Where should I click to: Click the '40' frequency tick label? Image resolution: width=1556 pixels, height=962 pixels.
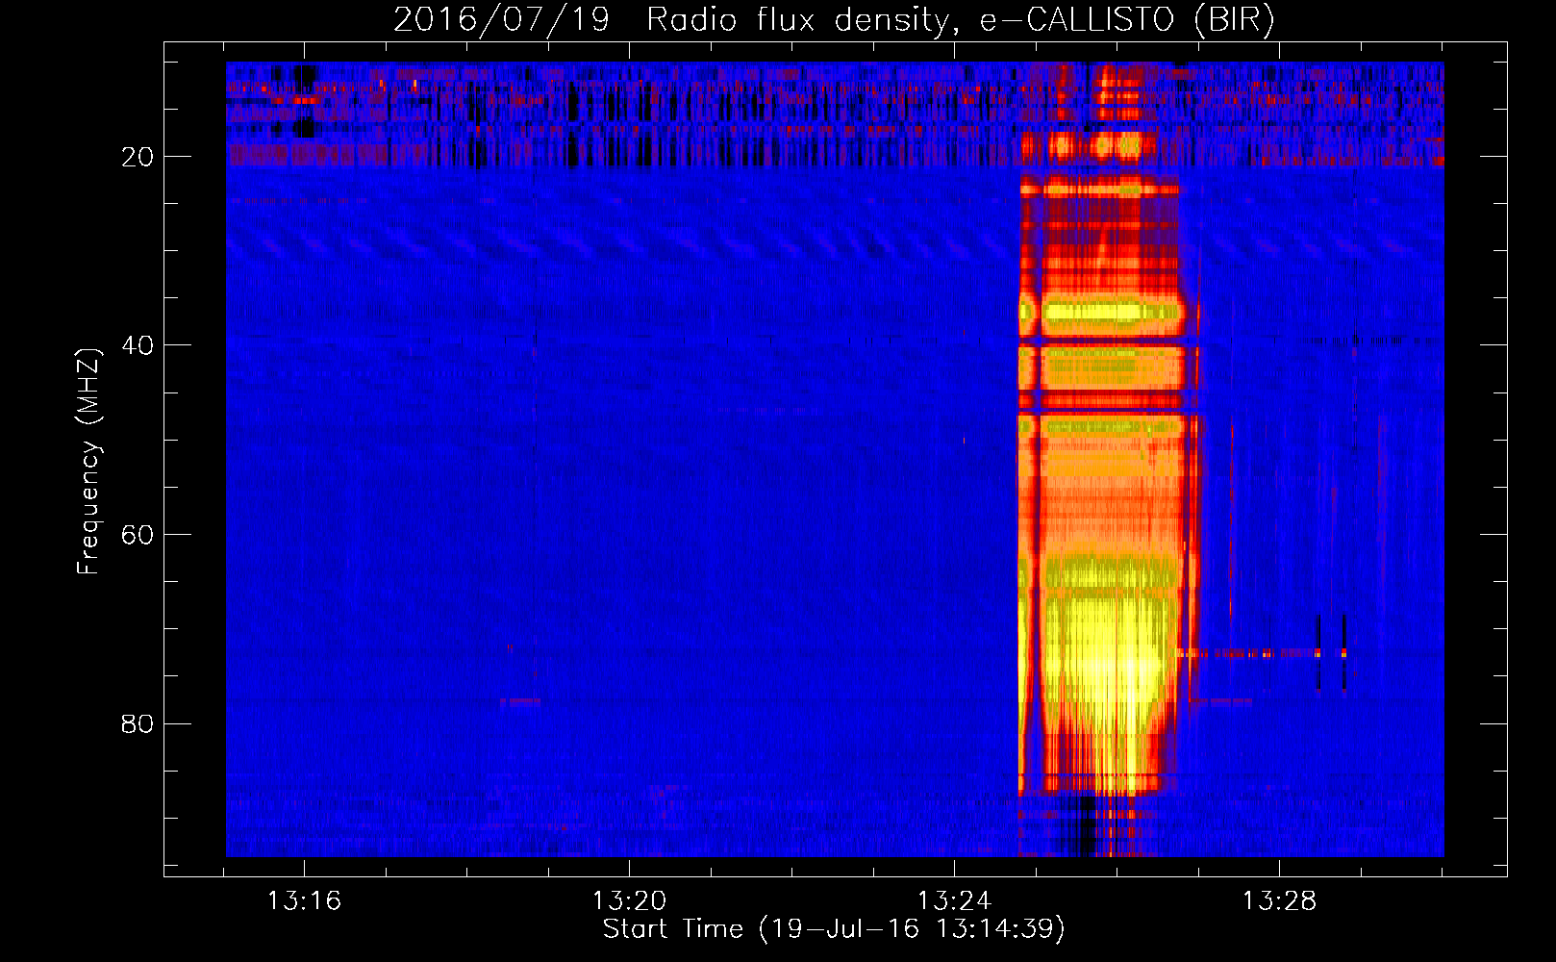coord(138,345)
